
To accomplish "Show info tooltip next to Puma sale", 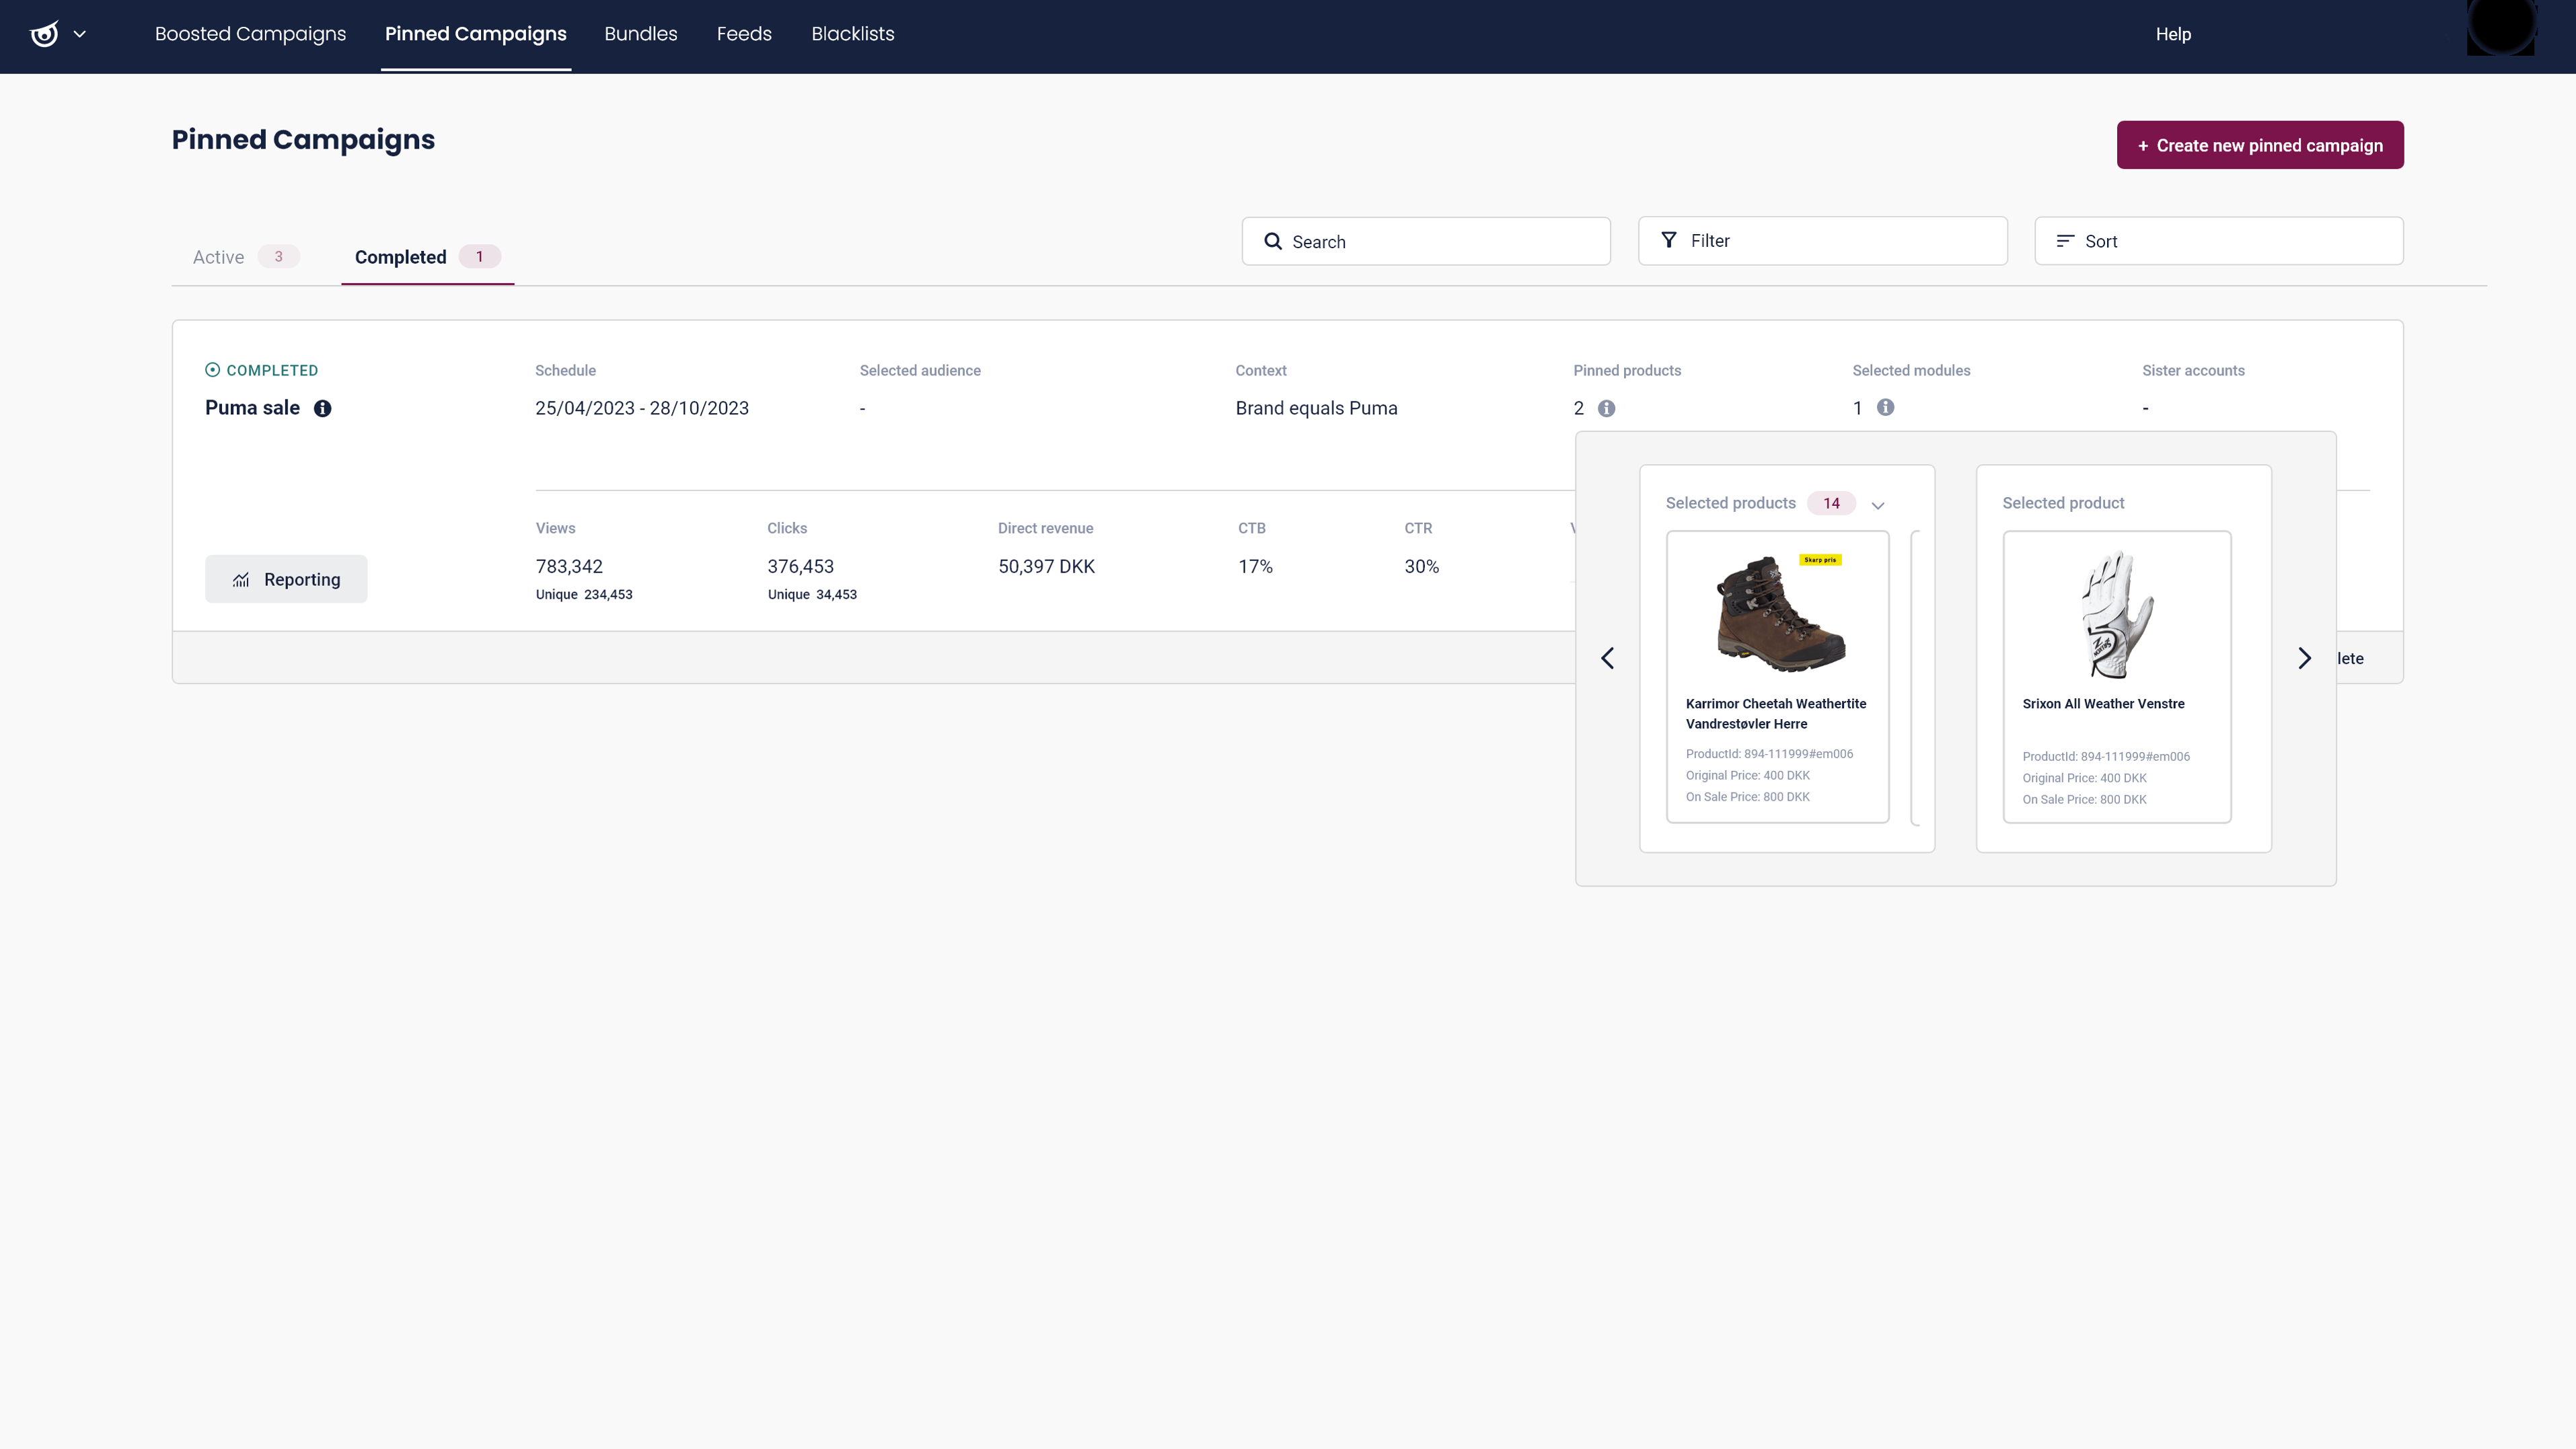I will pos(322,408).
